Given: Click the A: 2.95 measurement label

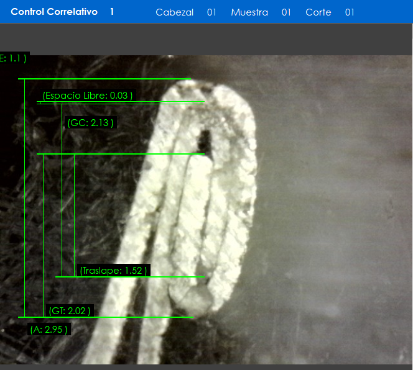Looking at the screenshot, I should (49, 329).
